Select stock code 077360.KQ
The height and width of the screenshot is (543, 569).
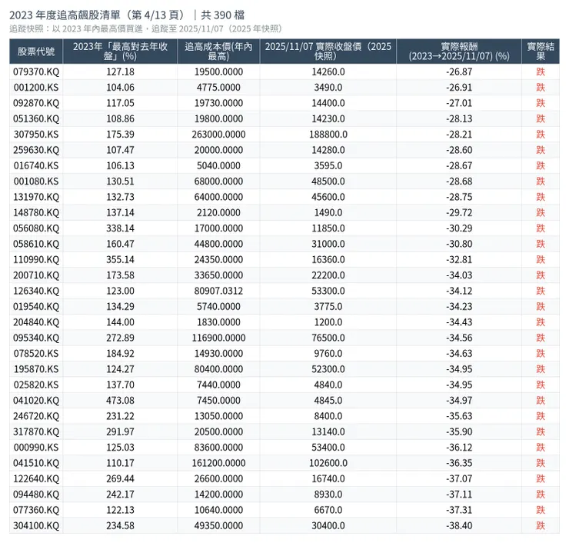[x=36, y=510]
